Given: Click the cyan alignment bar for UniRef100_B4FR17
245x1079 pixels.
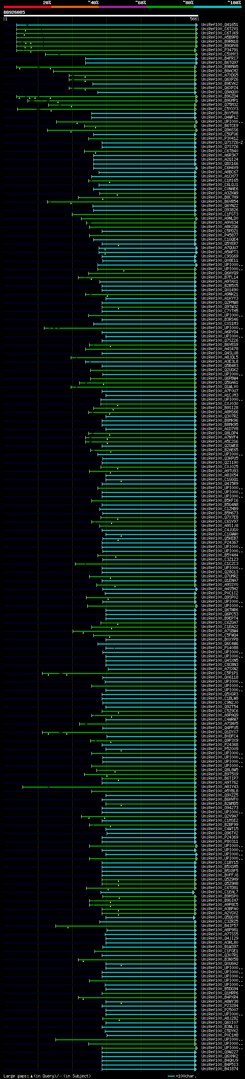Looking at the screenshot, I should pyautogui.click(x=141, y=58).
